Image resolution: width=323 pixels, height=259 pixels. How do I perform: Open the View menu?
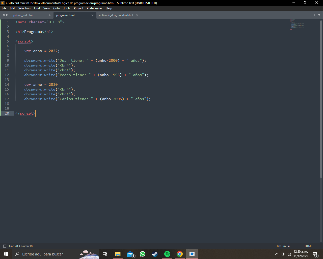46,8
